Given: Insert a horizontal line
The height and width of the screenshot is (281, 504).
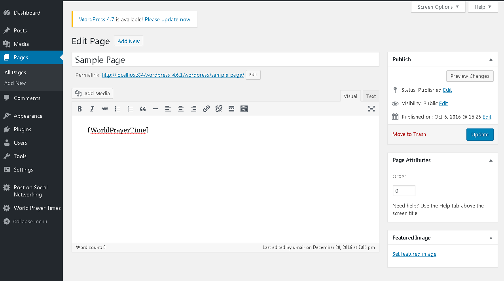Looking at the screenshot, I should pyautogui.click(x=155, y=109).
